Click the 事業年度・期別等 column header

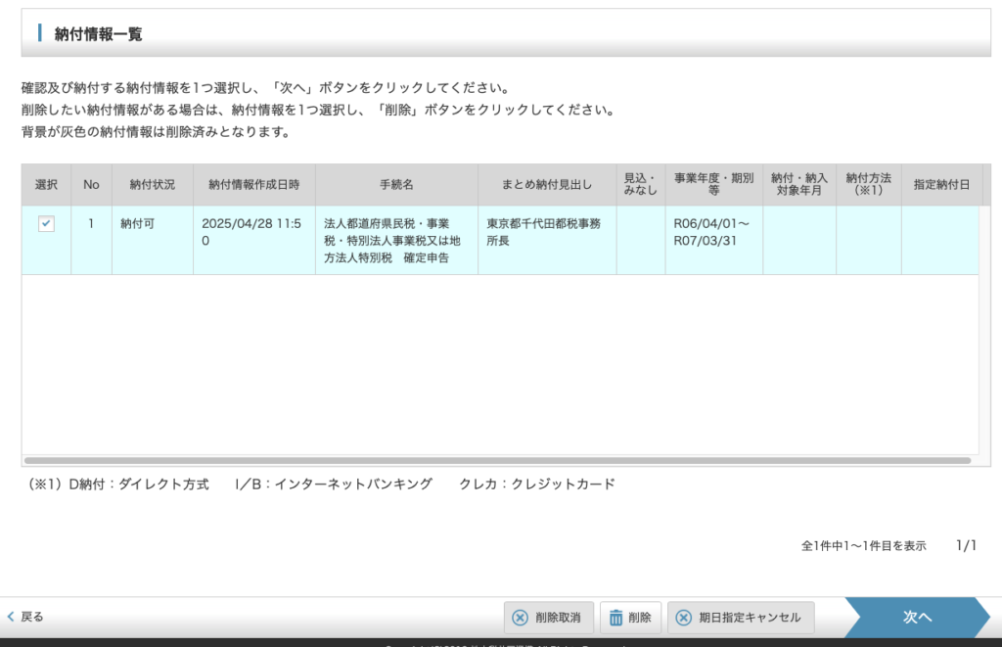tap(713, 184)
